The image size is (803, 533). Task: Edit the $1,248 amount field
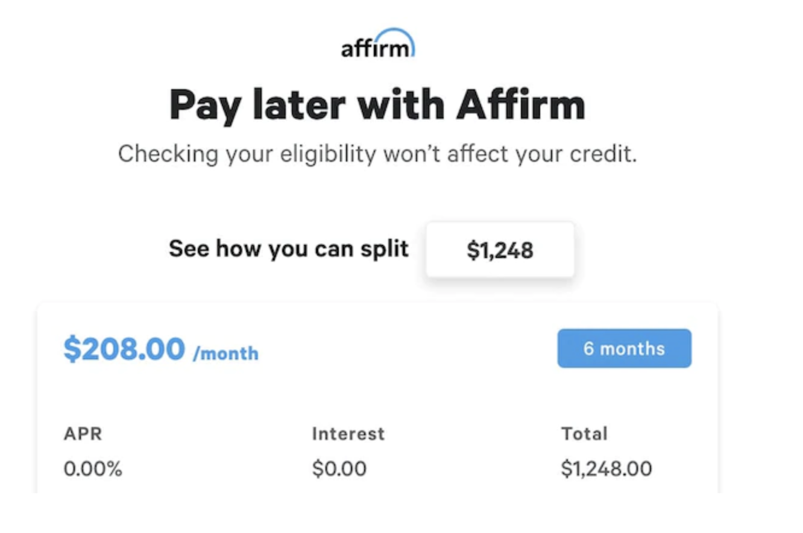[500, 250]
